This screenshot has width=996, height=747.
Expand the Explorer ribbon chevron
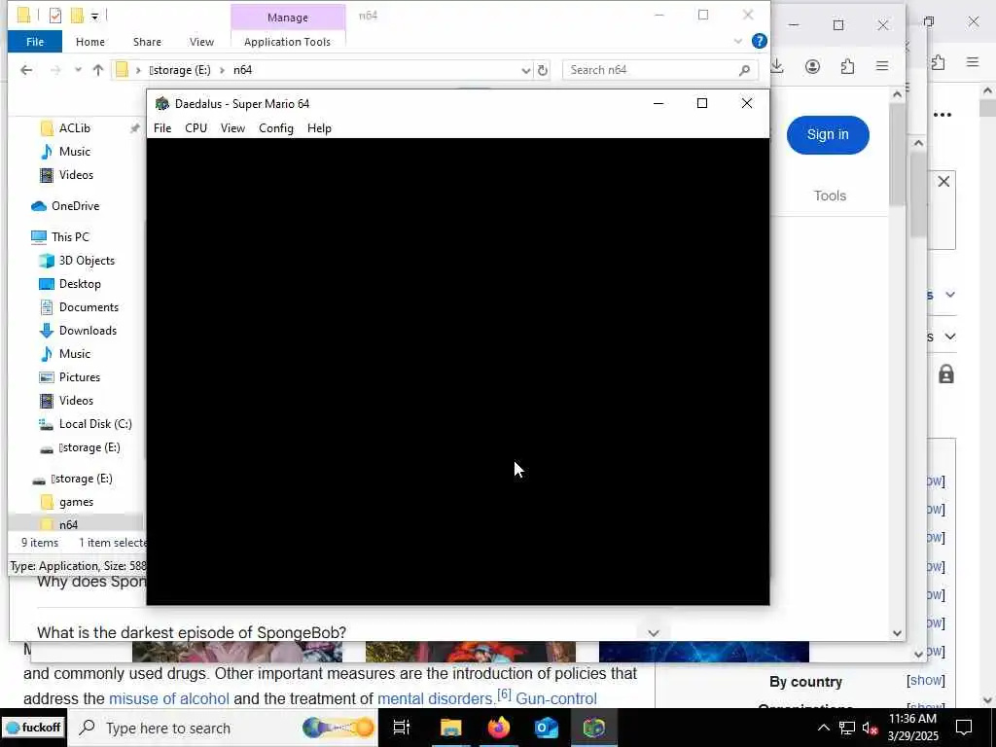point(738,41)
